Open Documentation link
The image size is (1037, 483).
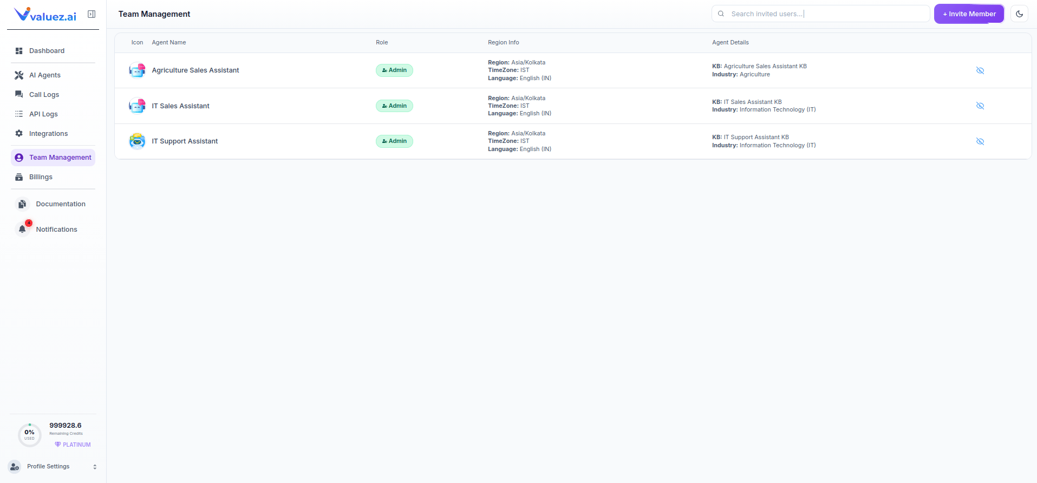click(53, 204)
